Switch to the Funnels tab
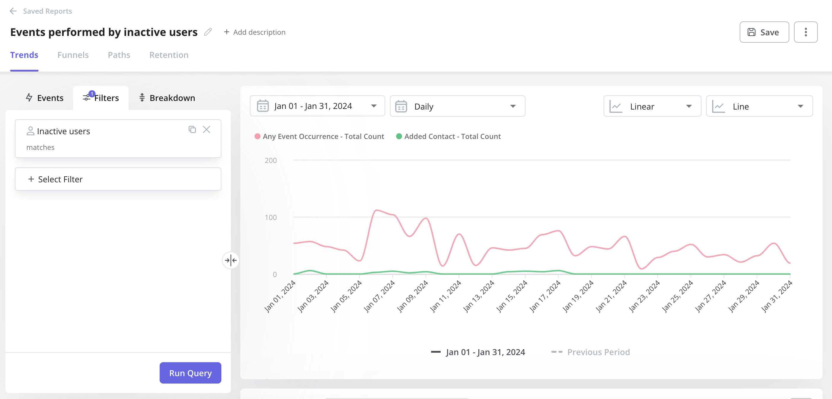832x399 pixels. point(73,54)
